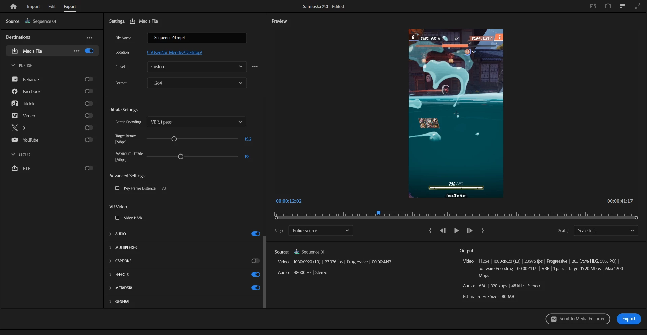
Task: Disable the Media File destination toggle
Action: point(89,51)
